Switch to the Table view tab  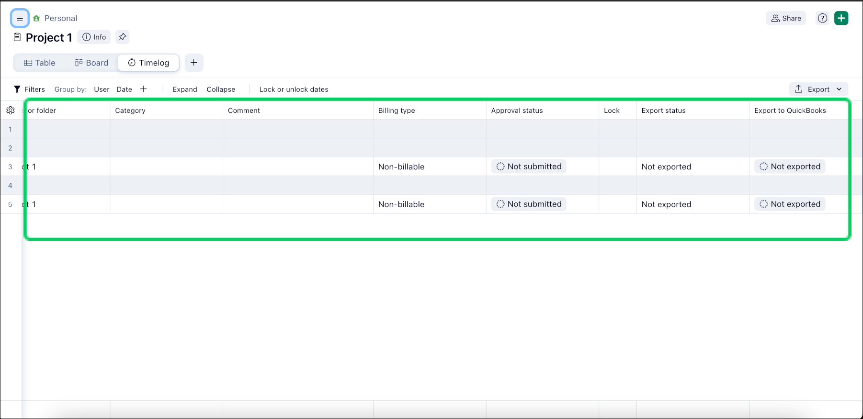click(40, 63)
